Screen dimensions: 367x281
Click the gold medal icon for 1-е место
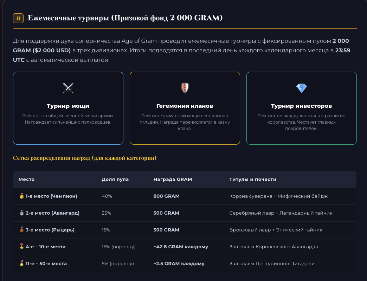[x=21, y=196]
